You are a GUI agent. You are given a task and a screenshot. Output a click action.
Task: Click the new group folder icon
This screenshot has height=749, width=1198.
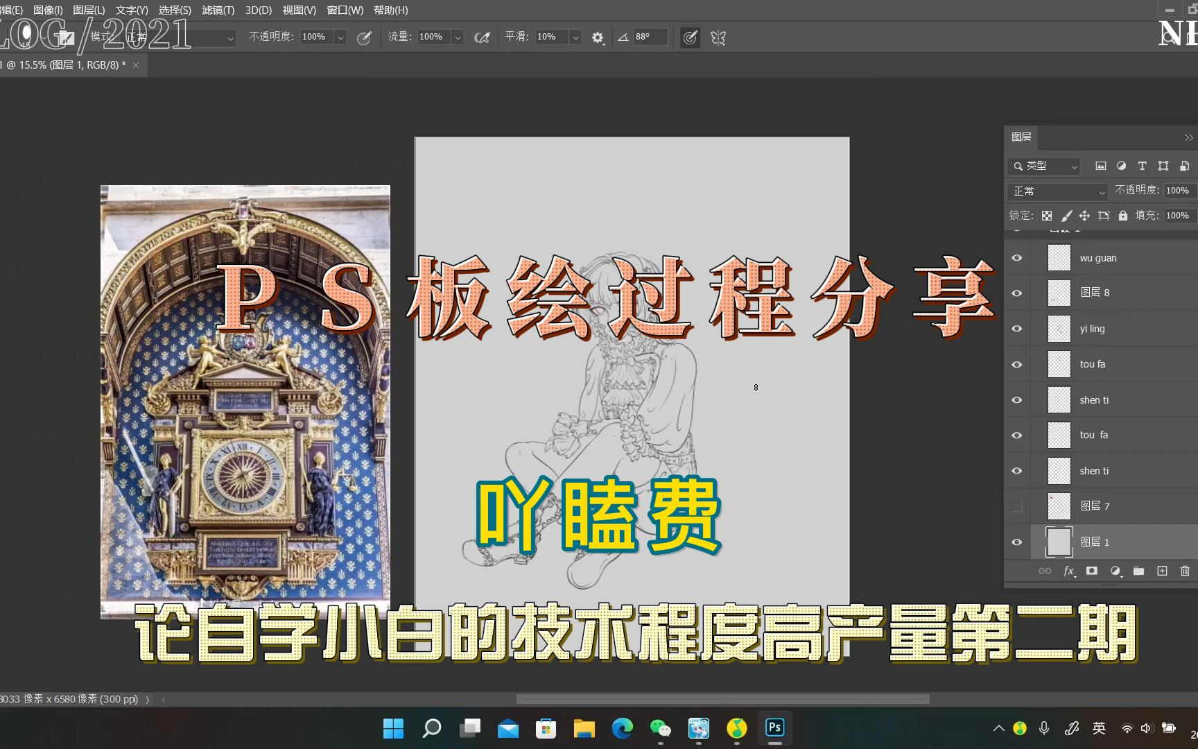click(1138, 571)
